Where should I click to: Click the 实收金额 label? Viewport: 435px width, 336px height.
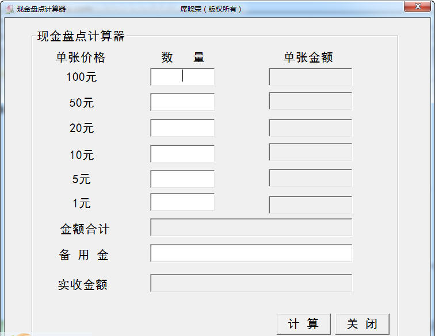point(83,285)
